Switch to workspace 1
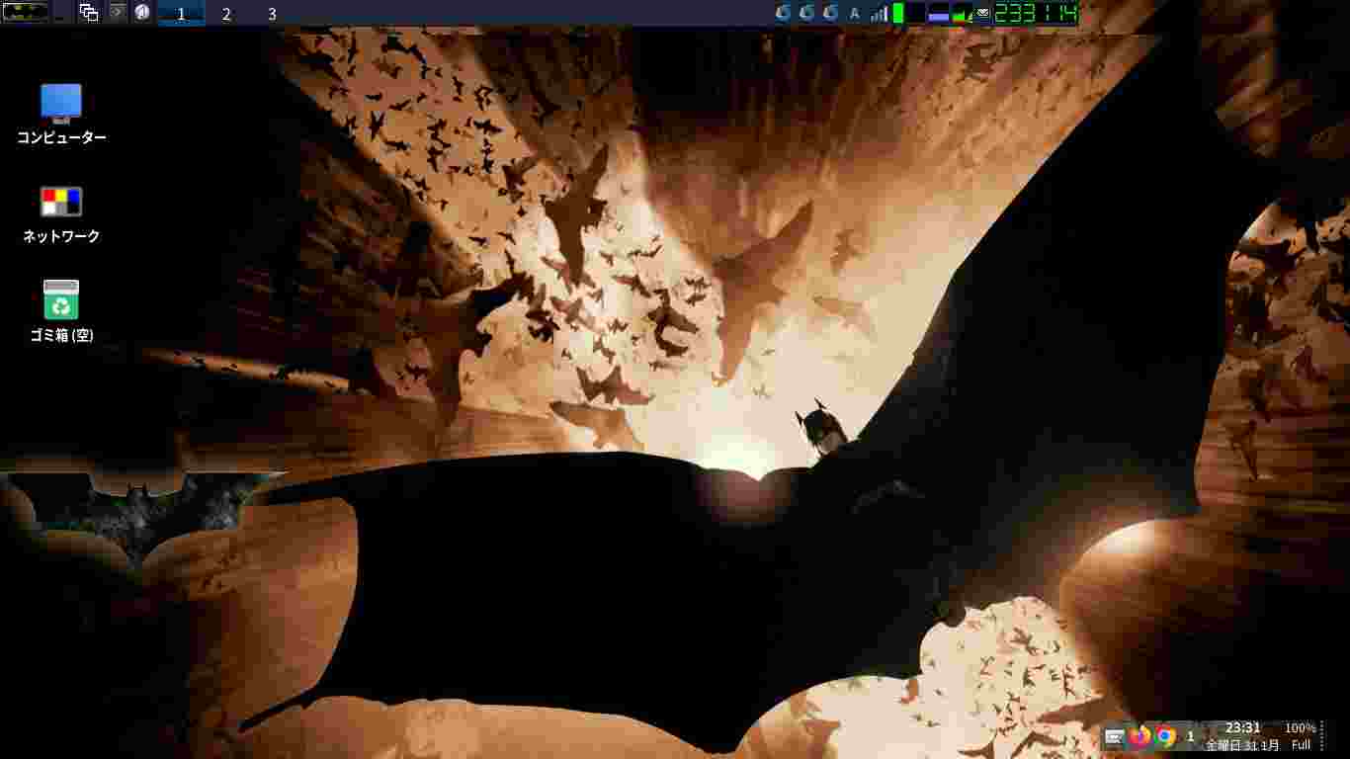Screen dimensions: 1350x759 (x=181, y=14)
